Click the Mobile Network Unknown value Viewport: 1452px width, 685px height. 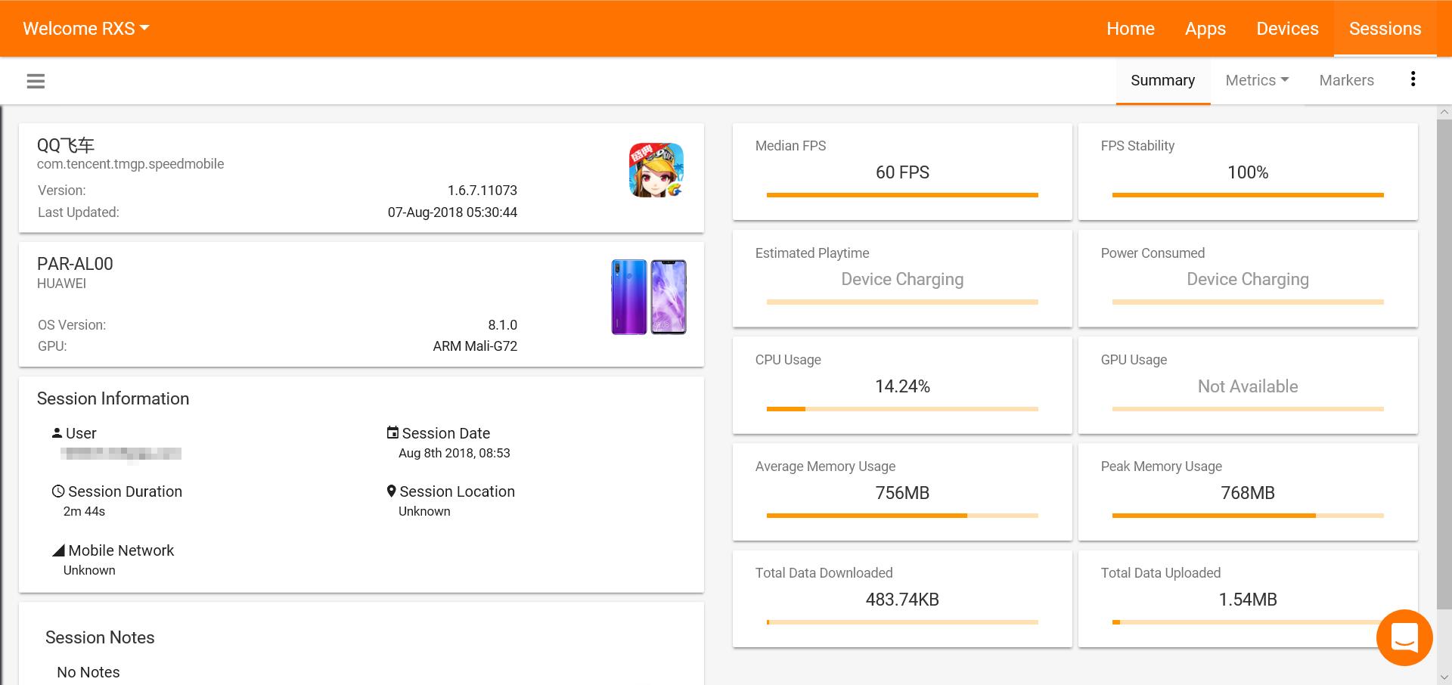pyautogui.click(x=89, y=570)
